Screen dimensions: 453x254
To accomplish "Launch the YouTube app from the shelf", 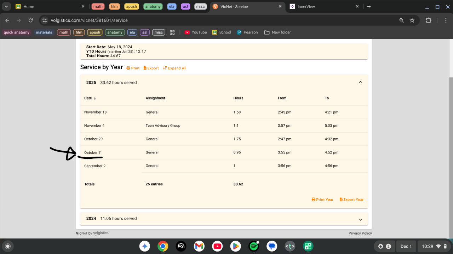I will [x=217, y=246].
